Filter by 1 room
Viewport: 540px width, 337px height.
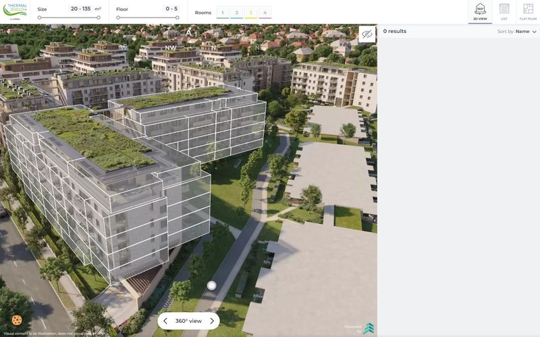click(x=223, y=12)
